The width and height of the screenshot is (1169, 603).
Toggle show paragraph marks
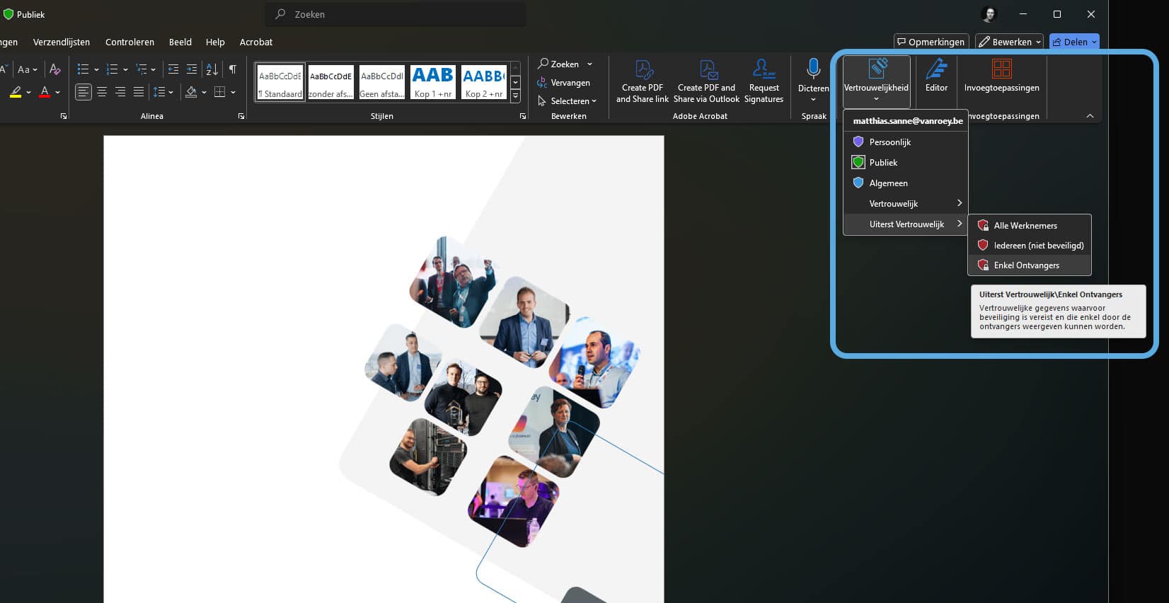[x=232, y=69]
